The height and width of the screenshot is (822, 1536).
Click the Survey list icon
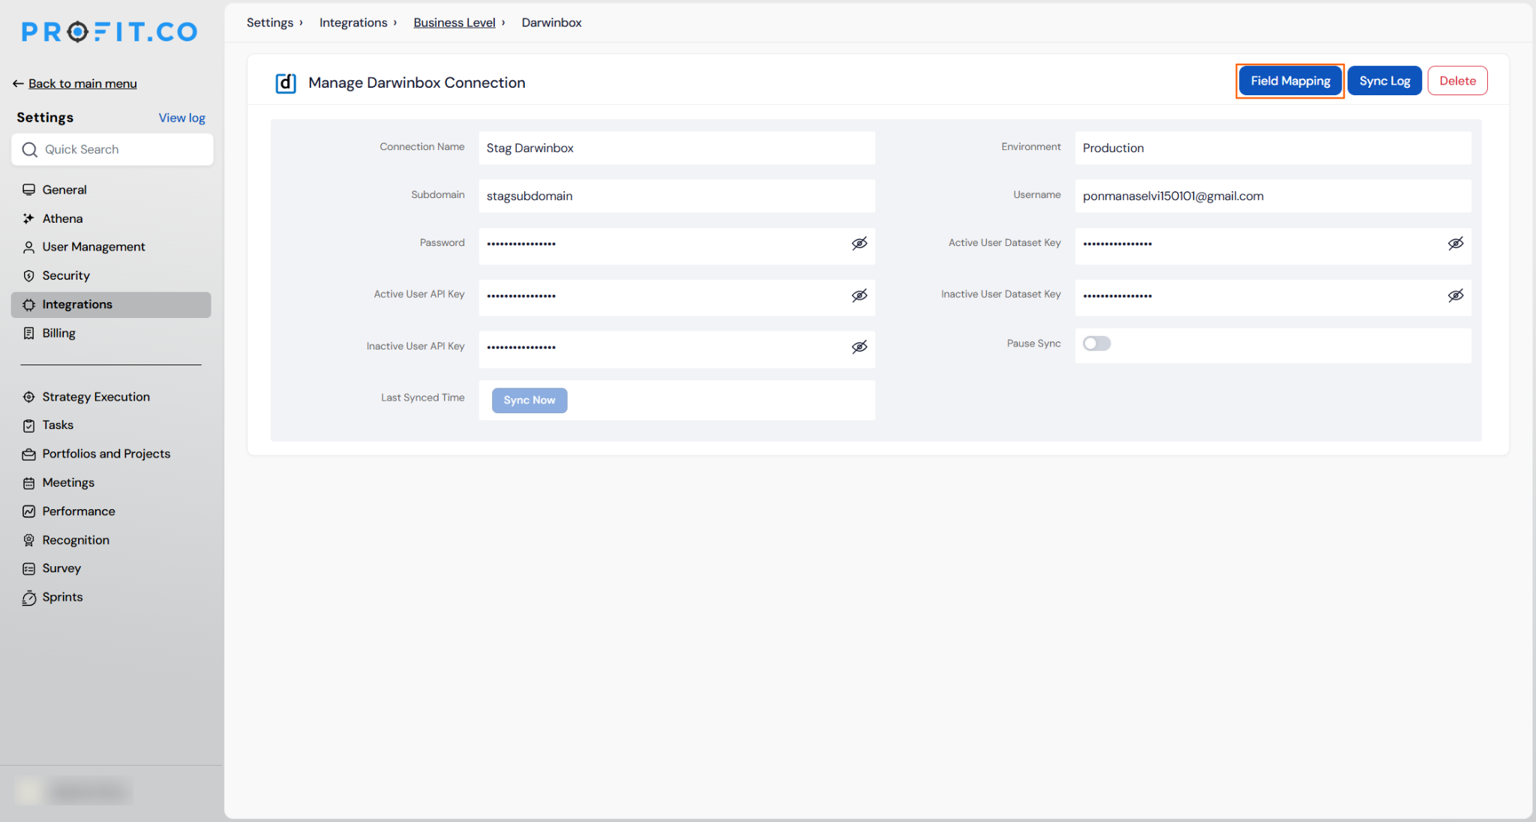click(x=28, y=568)
